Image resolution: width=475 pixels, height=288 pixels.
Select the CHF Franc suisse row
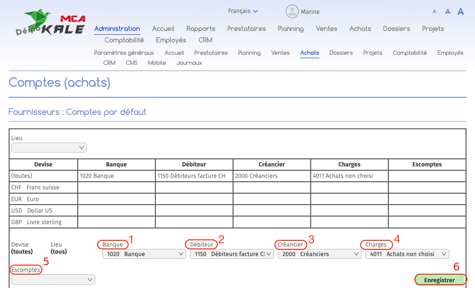coord(35,187)
